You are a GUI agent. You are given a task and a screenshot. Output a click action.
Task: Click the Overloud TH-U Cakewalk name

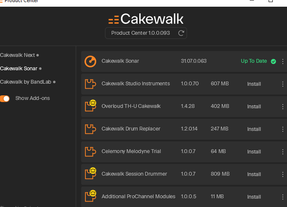point(131,106)
